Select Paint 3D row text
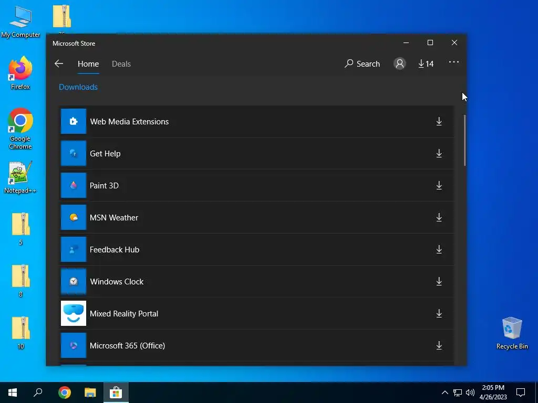This screenshot has width=538, height=403. tap(104, 185)
